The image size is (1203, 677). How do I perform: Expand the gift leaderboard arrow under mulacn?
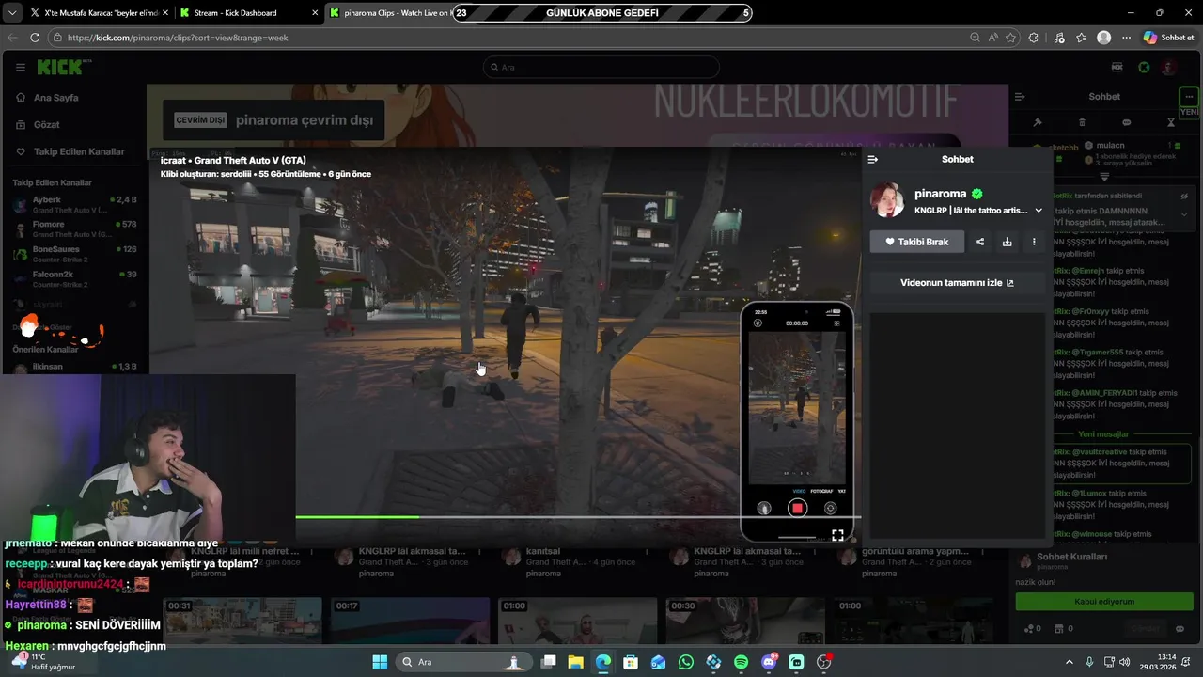point(1104,177)
